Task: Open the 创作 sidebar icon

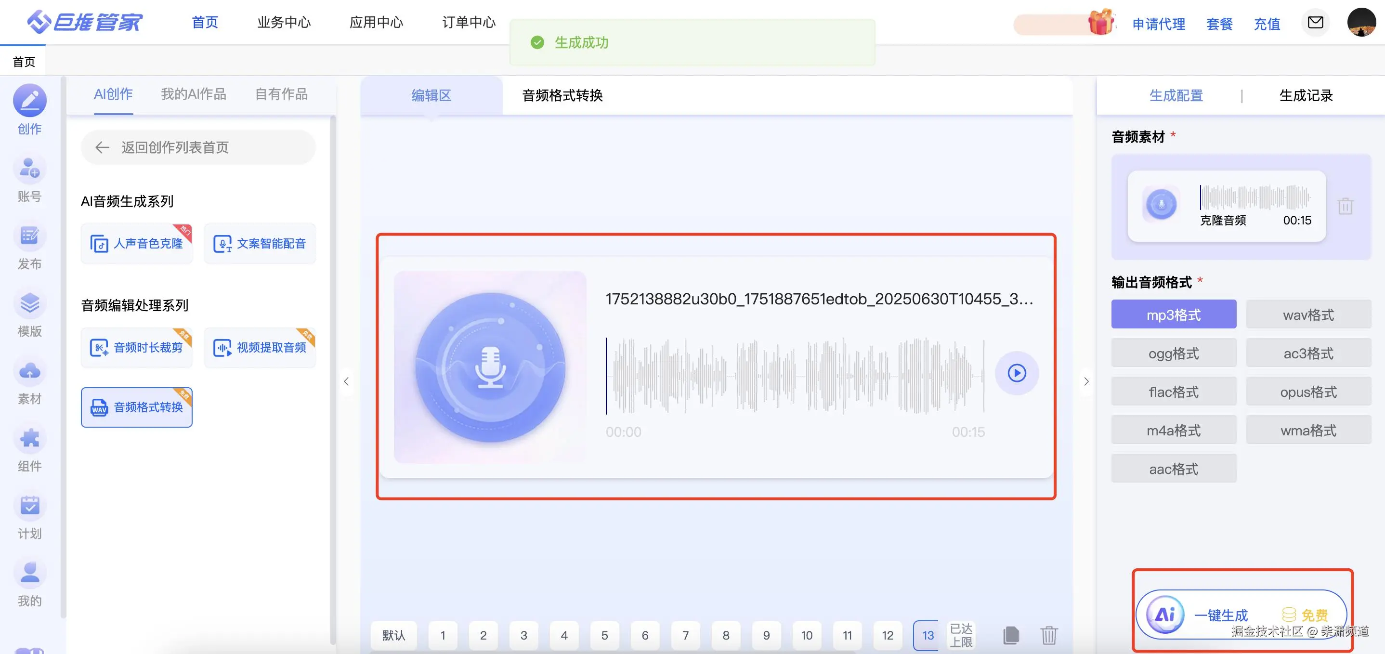Action: tap(29, 101)
